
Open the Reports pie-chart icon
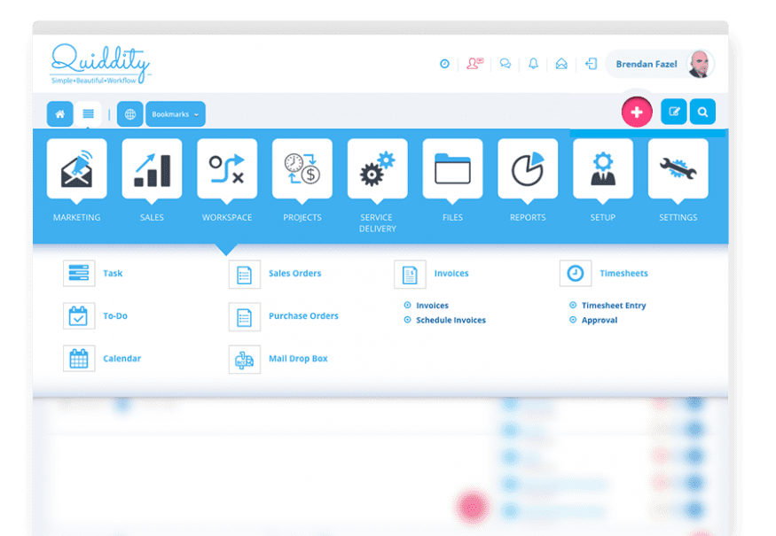tap(527, 168)
